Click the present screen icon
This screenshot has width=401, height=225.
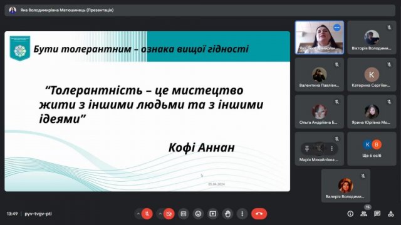[213, 214]
